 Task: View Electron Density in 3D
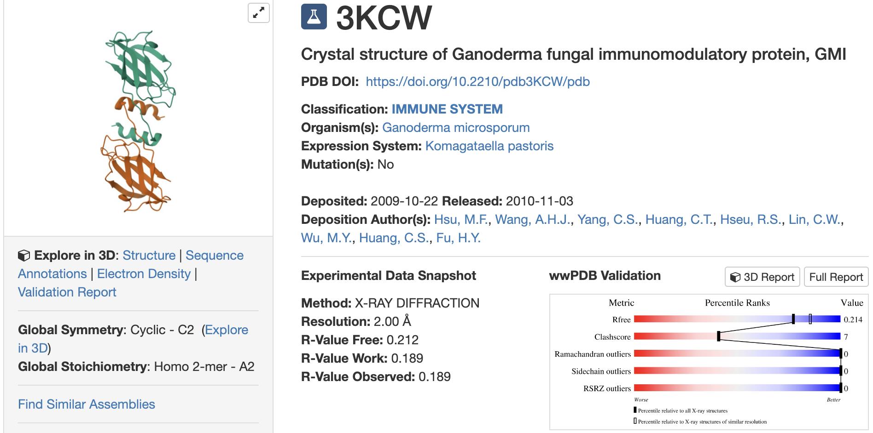144,274
